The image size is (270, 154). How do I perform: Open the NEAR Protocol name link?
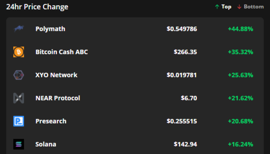pos(58,98)
